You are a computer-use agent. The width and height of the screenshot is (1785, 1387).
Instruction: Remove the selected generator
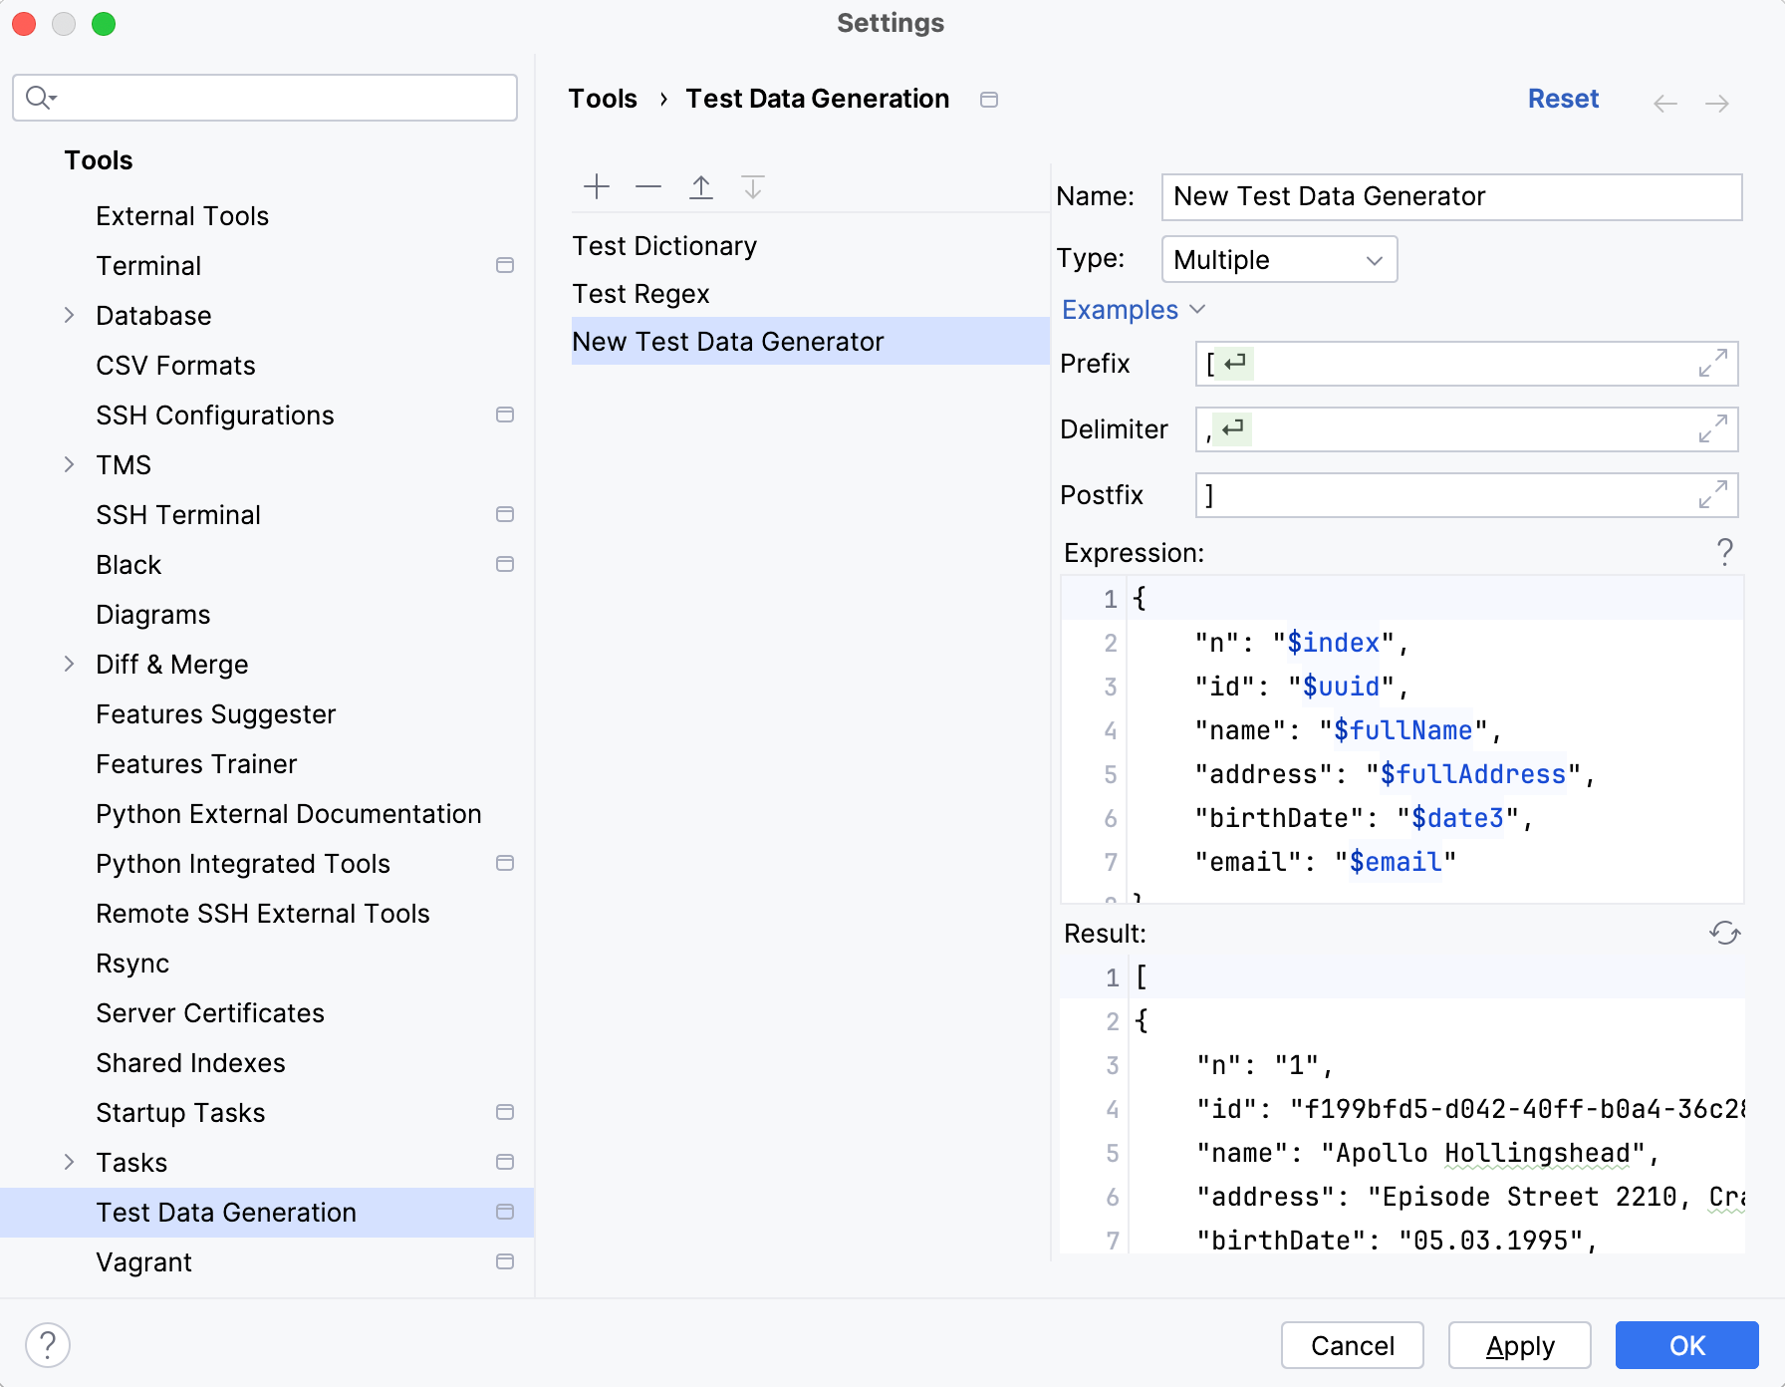click(x=647, y=186)
